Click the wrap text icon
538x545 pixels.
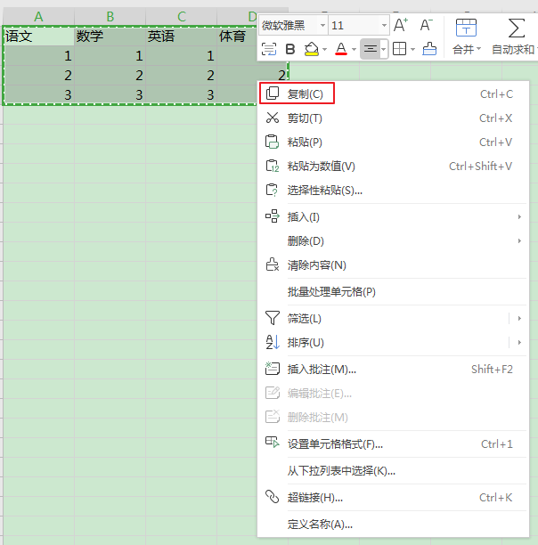[269, 49]
